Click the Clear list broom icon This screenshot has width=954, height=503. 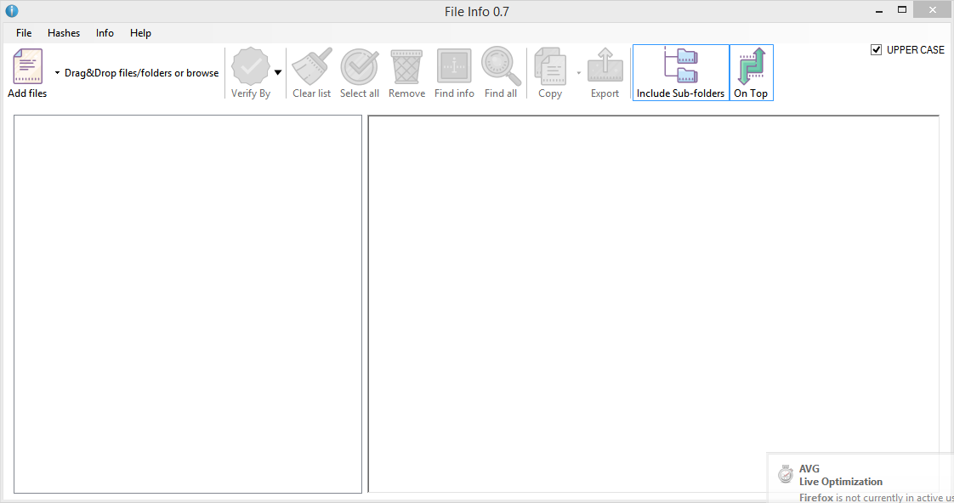311,66
